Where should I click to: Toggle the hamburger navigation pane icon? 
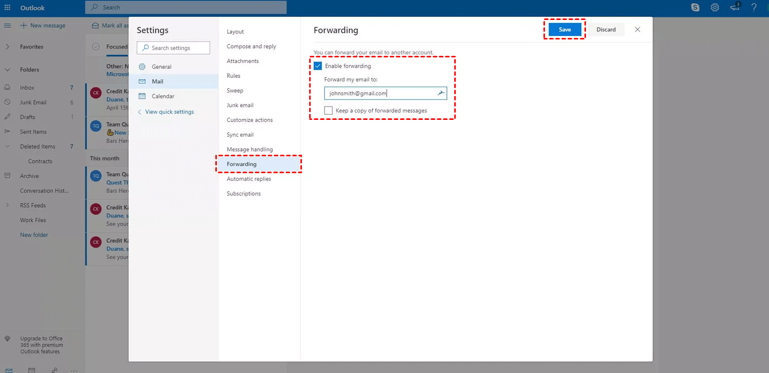8,26
